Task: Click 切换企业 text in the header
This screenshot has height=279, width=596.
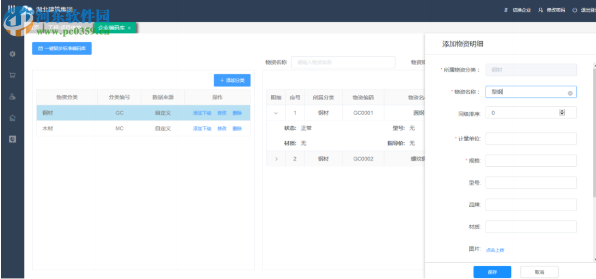Action: (x=522, y=10)
